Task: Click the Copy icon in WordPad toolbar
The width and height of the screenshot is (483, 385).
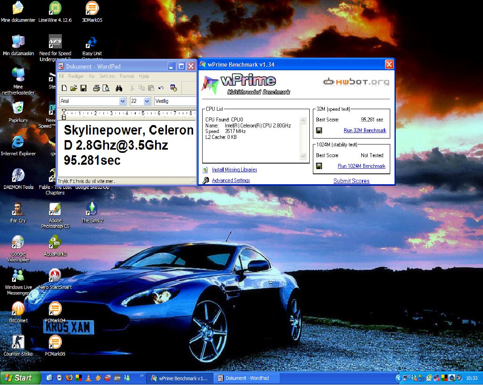Action: pos(142,88)
